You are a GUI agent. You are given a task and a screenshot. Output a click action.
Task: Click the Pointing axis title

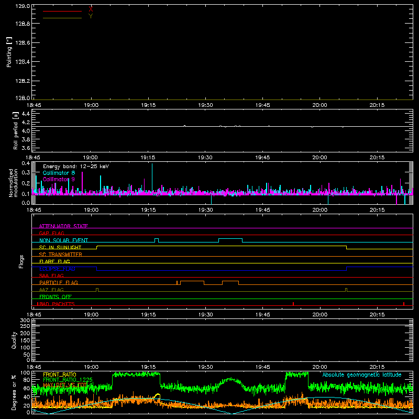[x=9, y=52]
